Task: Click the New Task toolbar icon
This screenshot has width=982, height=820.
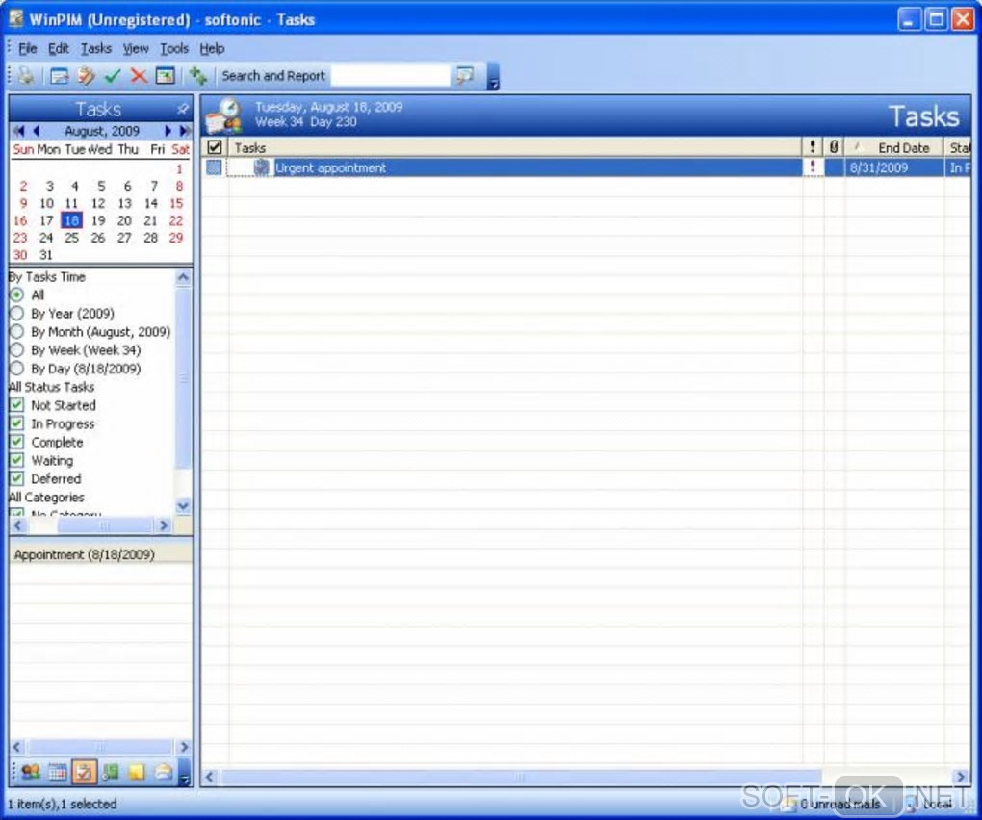Action: point(60,76)
